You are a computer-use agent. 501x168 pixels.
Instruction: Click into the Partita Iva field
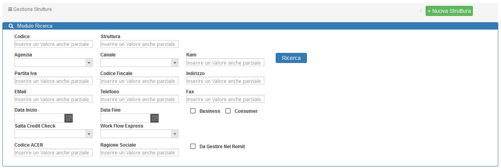(x=53, y=81)
